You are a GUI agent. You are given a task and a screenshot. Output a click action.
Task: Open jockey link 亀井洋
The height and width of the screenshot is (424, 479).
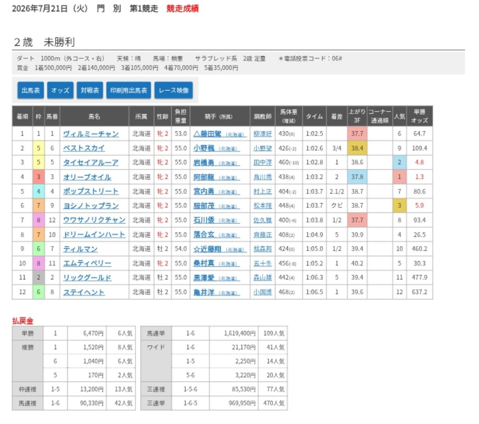point(217,292)
